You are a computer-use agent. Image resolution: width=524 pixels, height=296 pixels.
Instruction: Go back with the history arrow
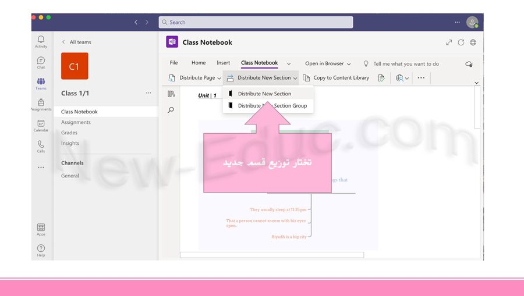pos(136,22)
